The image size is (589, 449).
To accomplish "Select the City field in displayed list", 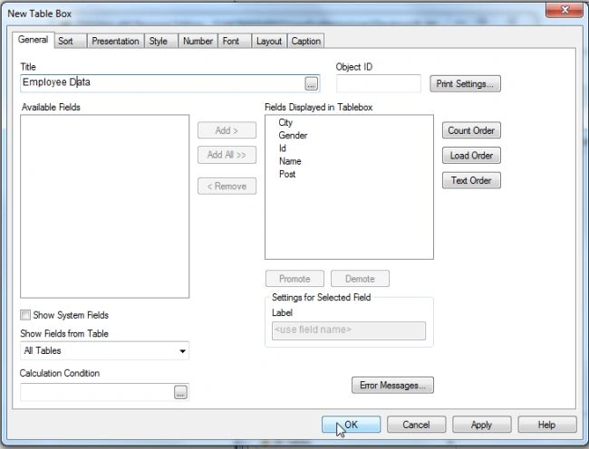I will [285, 122].
